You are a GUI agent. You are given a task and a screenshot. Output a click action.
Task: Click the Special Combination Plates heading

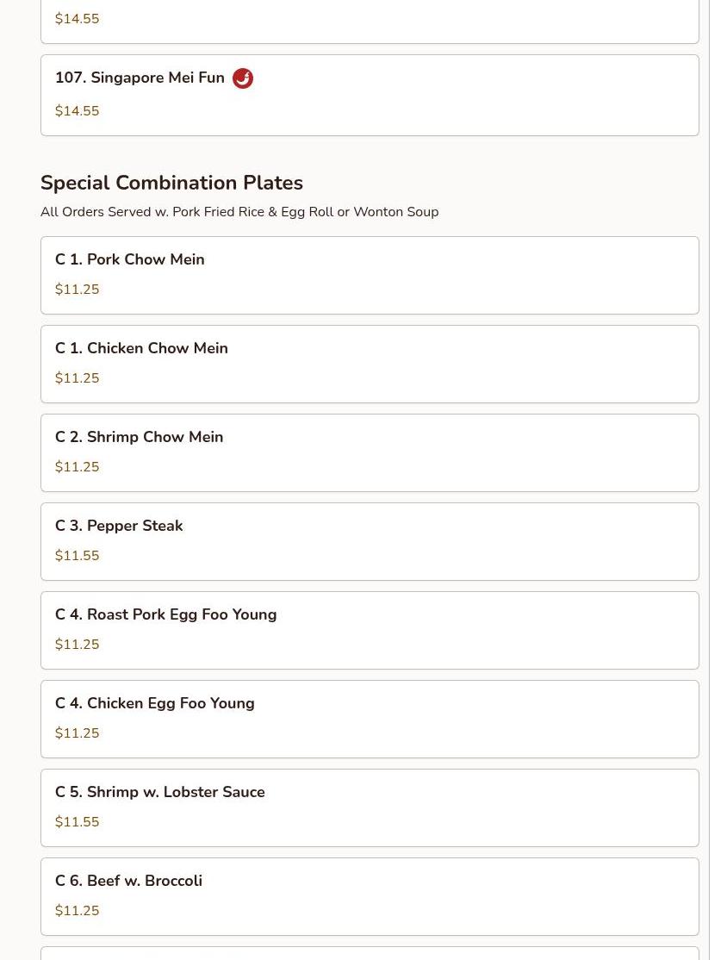(171, 183)
